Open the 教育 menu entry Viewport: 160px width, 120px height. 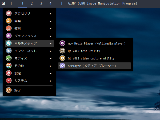[29, 28]
